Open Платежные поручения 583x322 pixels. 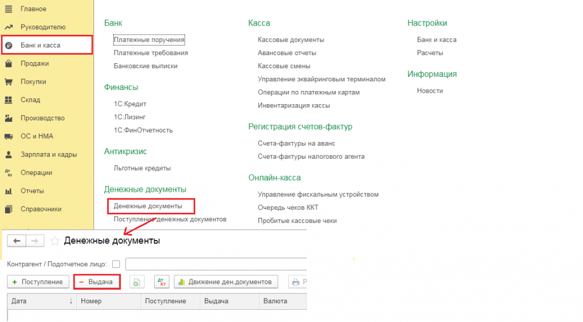click(149, 40)
